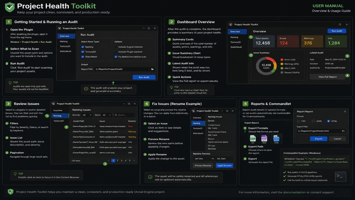Image resolution: width=355 pixels, height=200 pixels.
Task: Click the Unreal logo in the Naming Issues list window
Action: pos(54,104)
